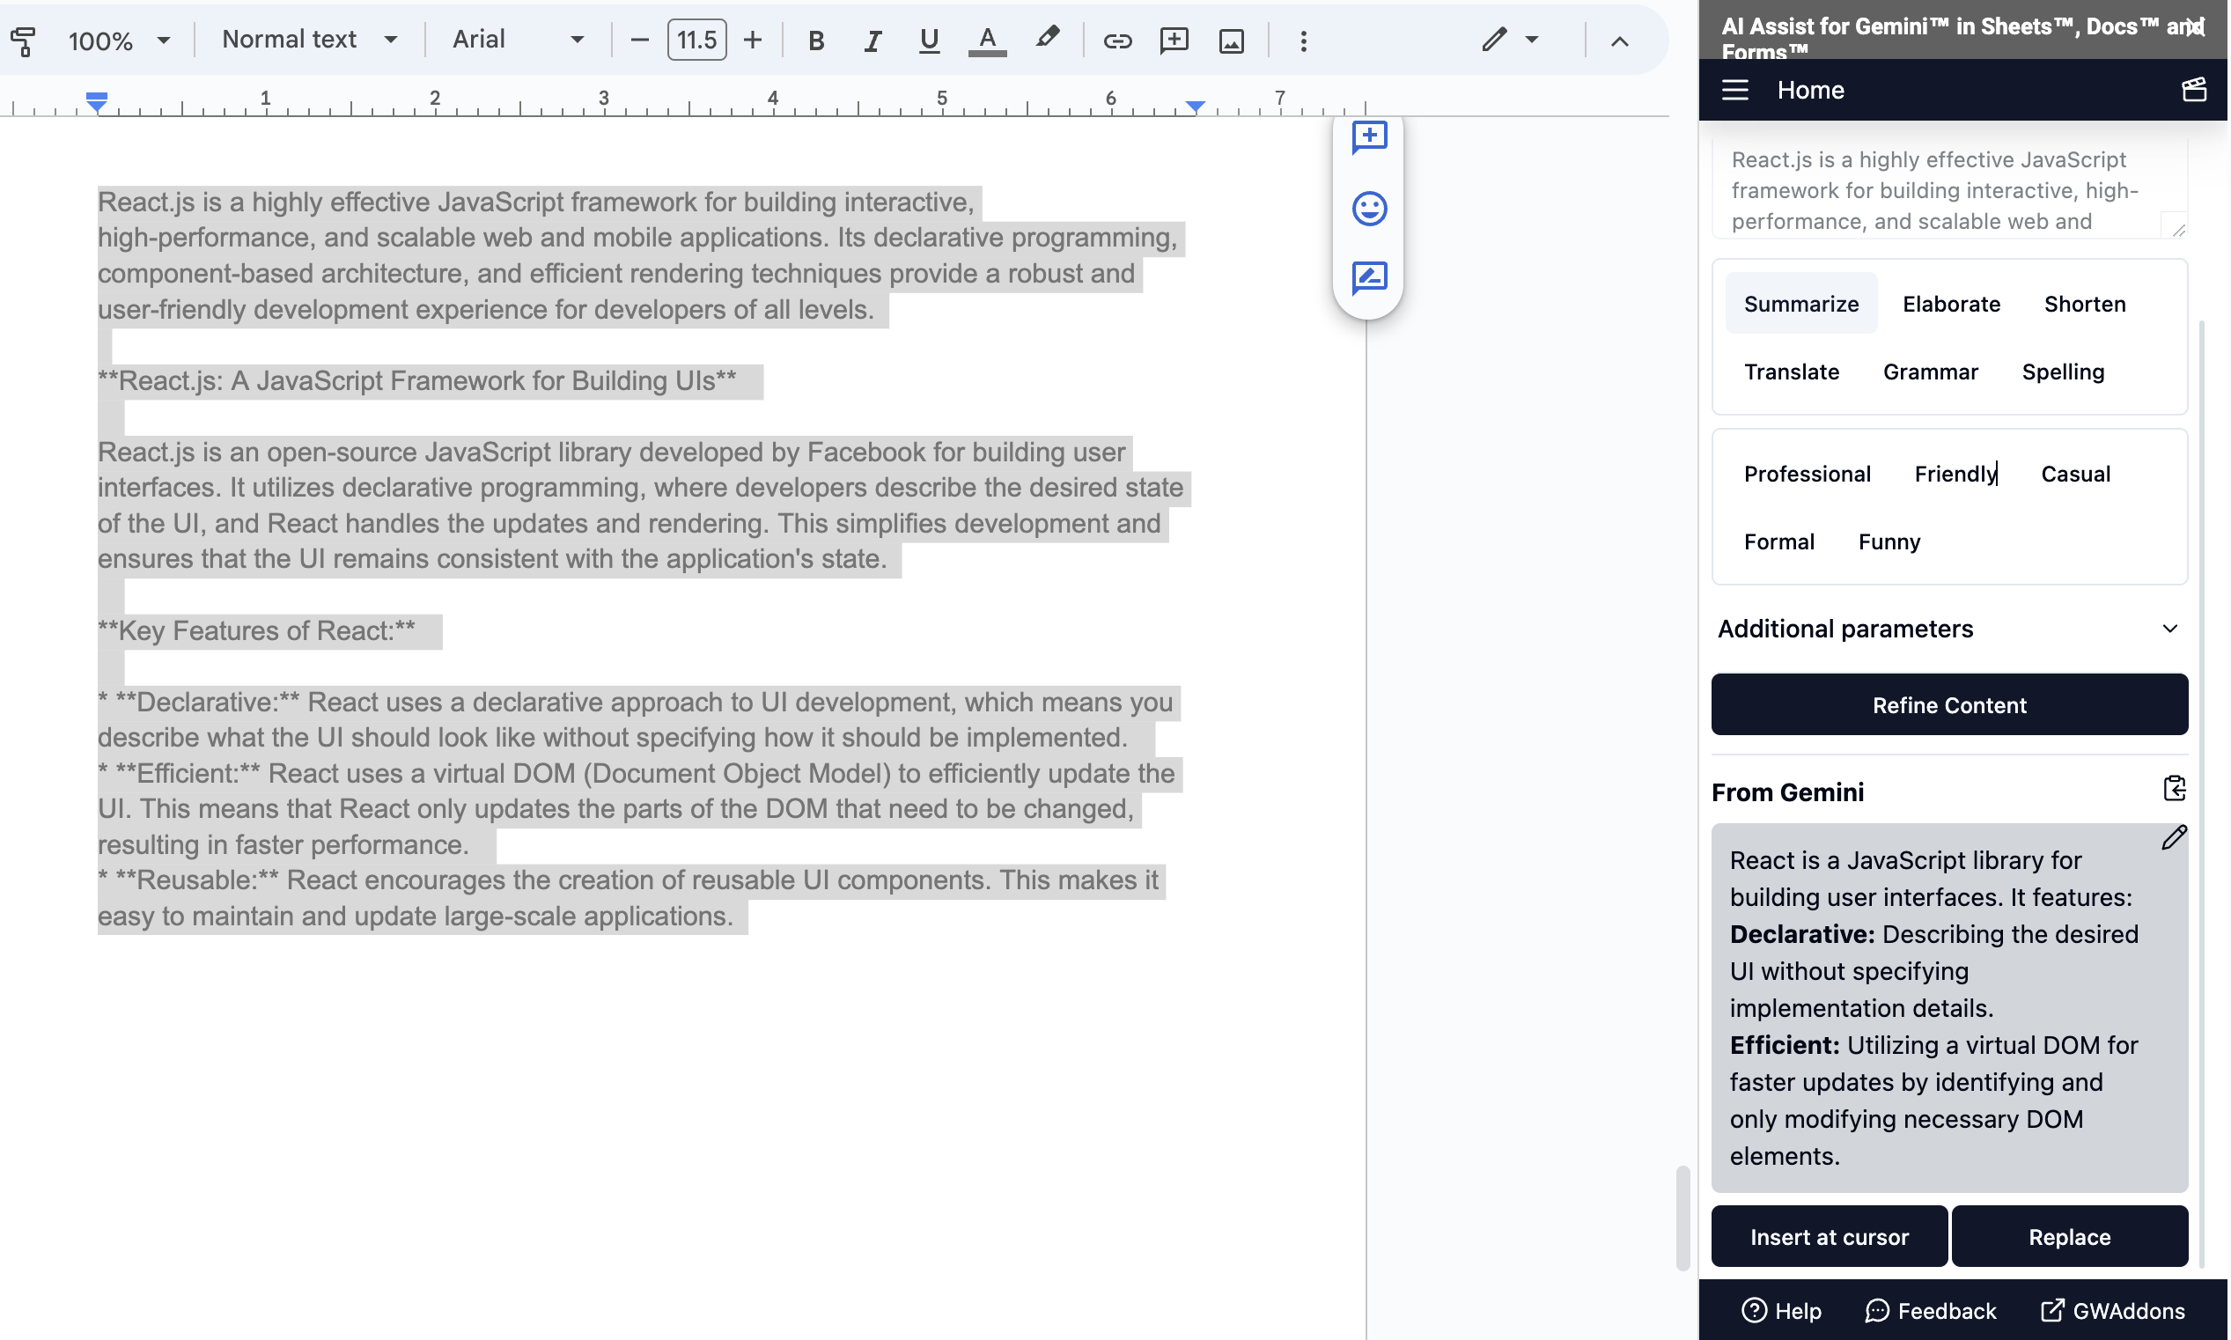Close the AI Assist sidebar
Screen dimensions: 2231x1340
(x=2198, y=27)
